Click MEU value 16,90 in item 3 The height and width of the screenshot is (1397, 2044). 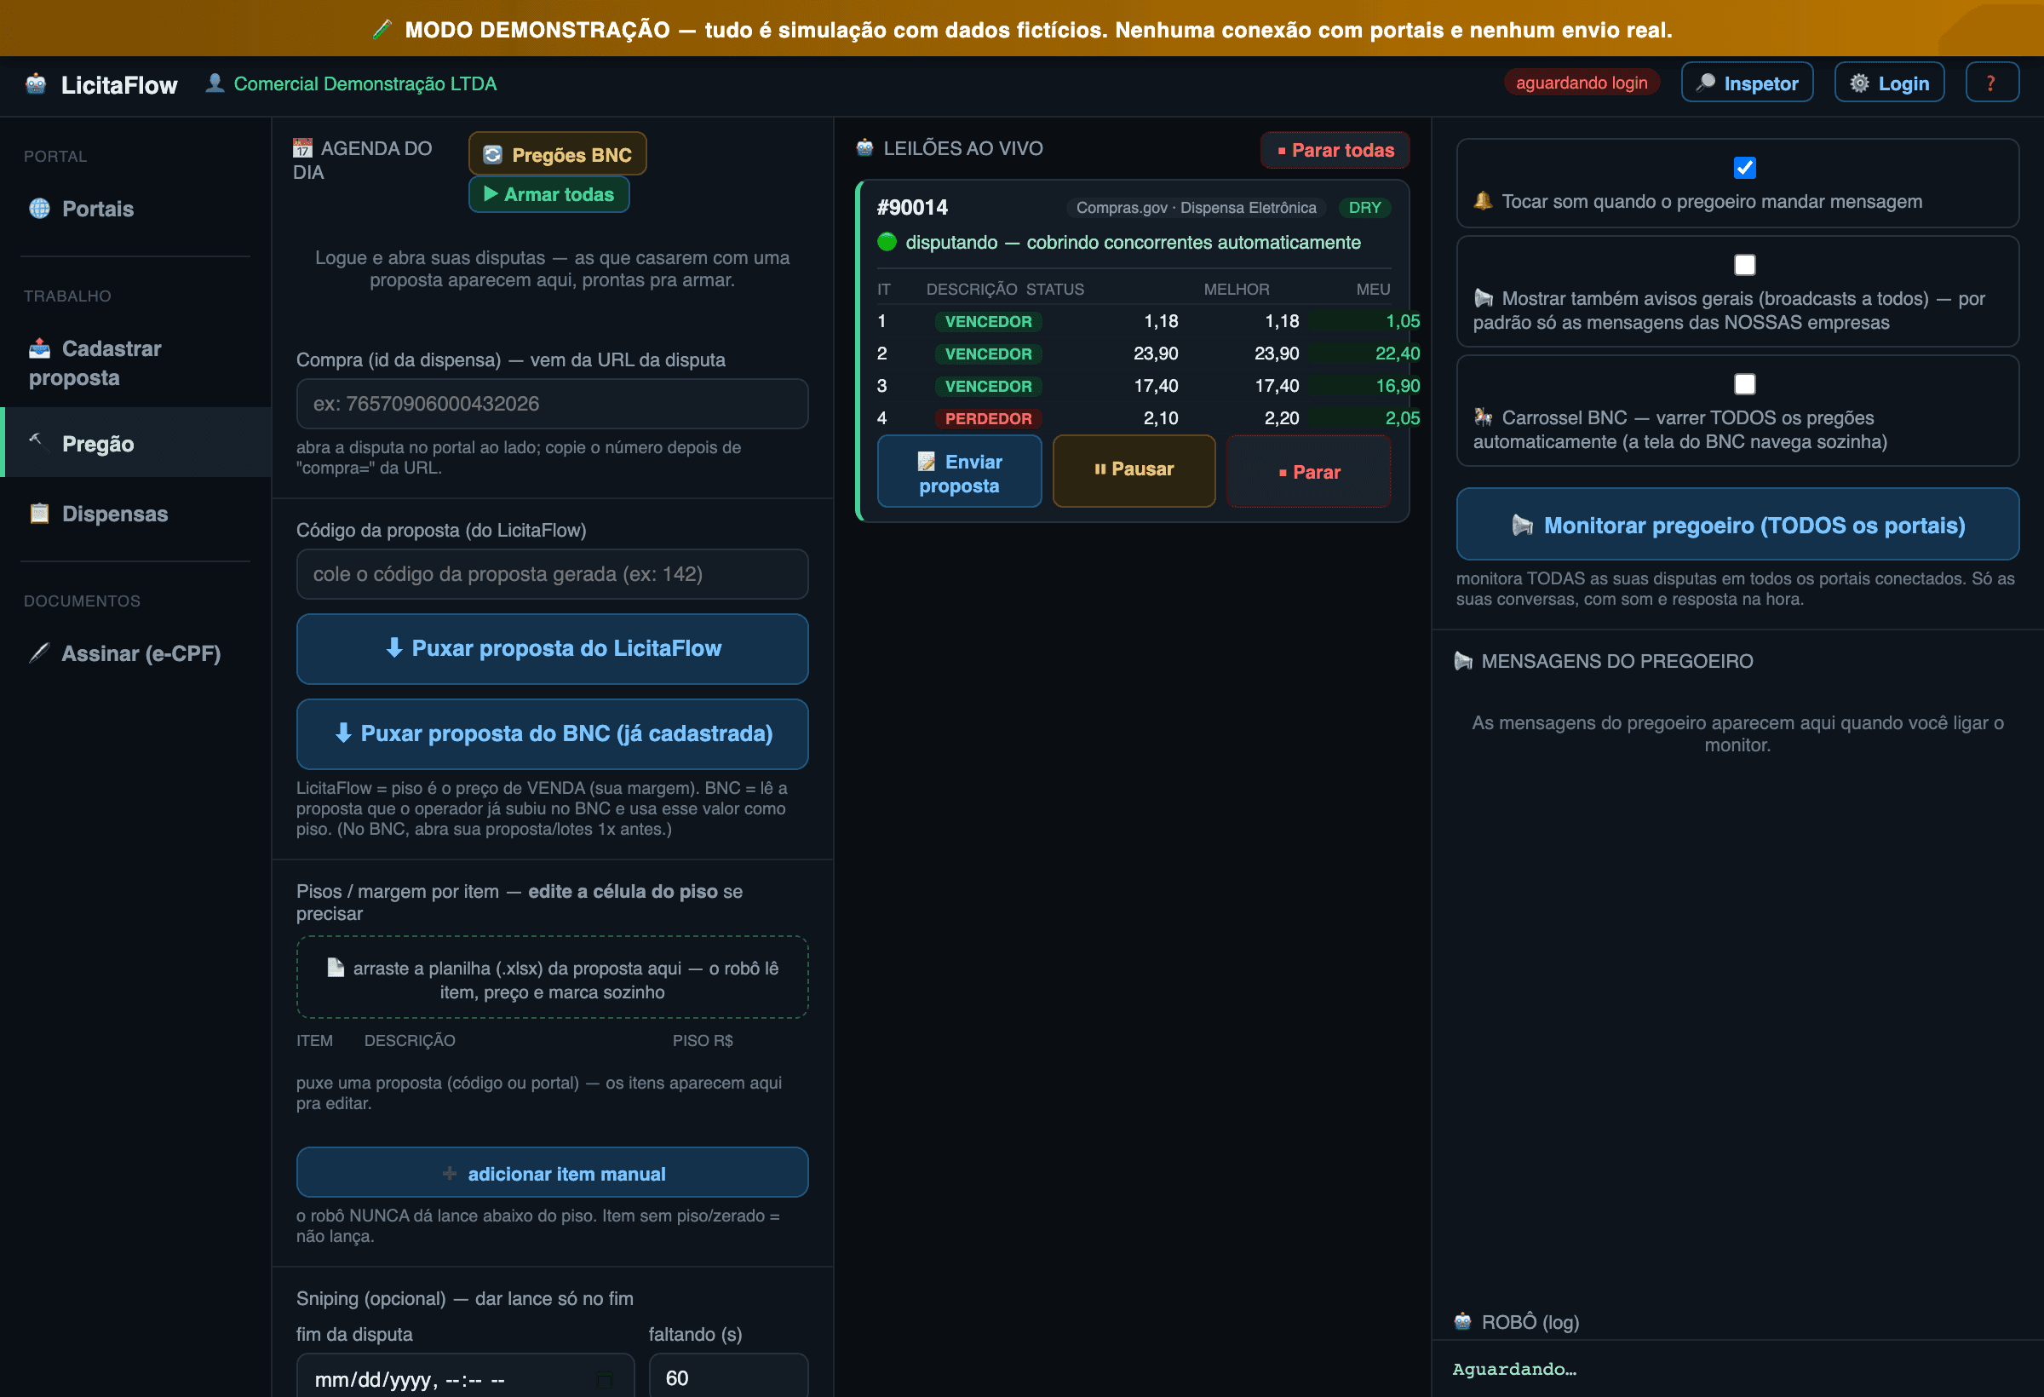click(1397, 386)
